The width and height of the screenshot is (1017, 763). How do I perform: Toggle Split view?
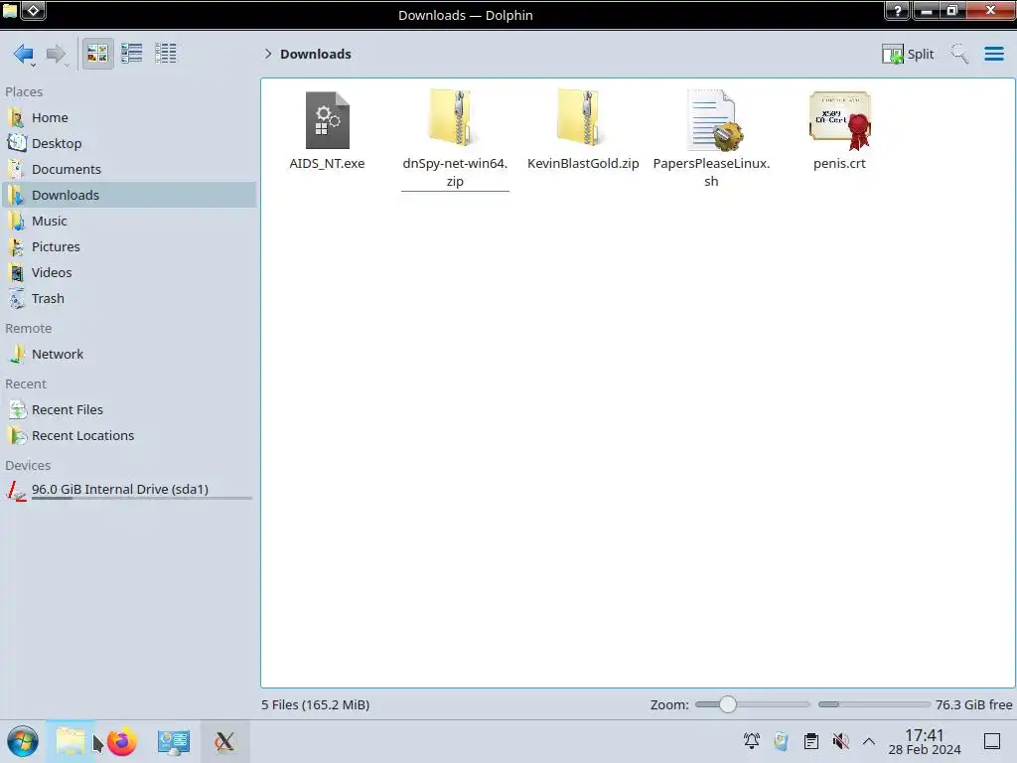[x=908, y=54]
